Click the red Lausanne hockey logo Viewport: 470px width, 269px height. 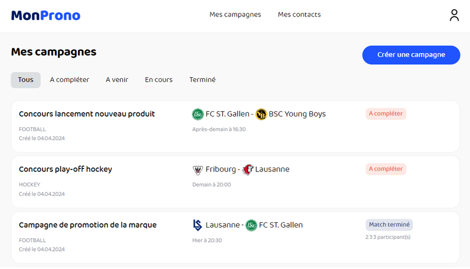[x=248, y=169]
